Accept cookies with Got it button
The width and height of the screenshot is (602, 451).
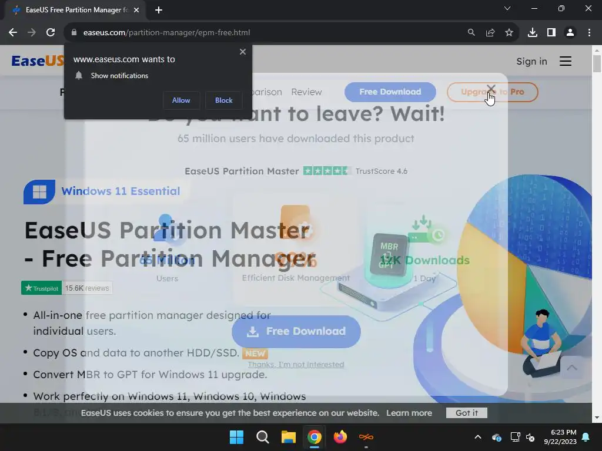pos(466,413)
